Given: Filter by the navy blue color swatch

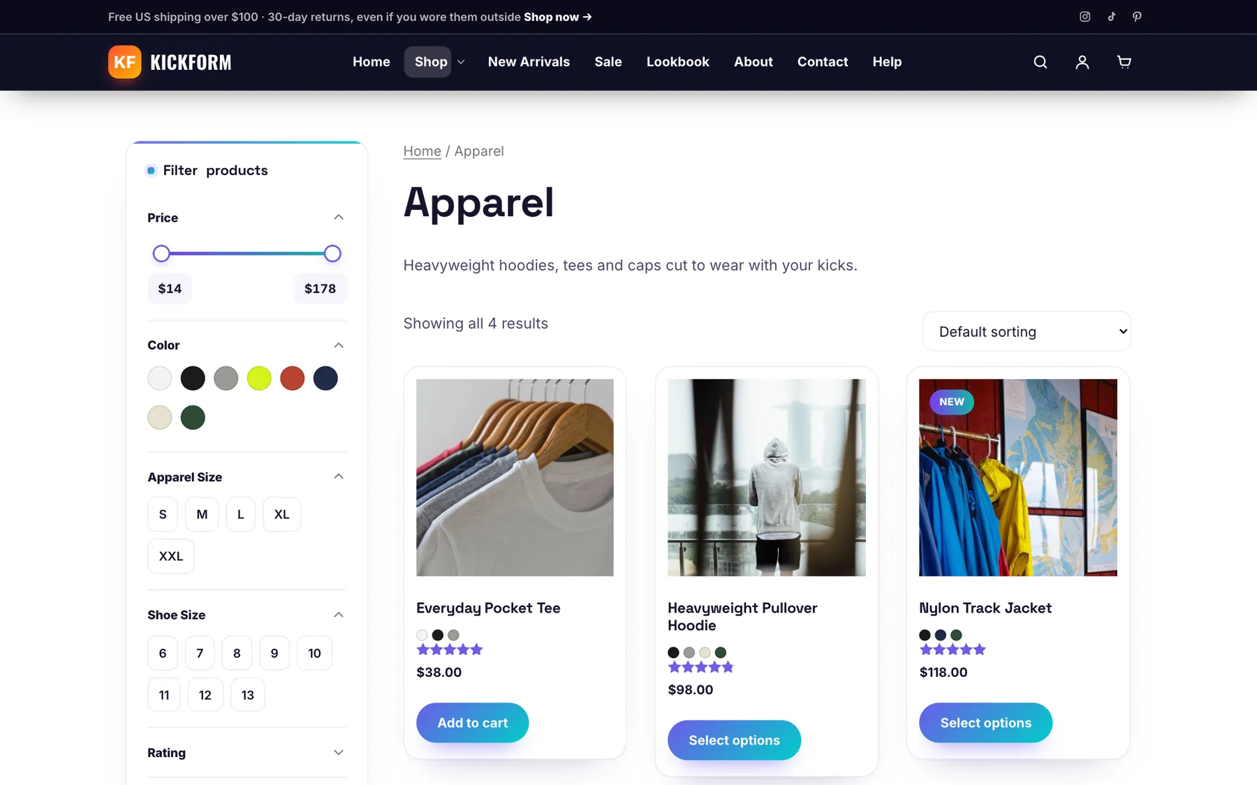Looking at the screenshot, I should coord(325,378).
